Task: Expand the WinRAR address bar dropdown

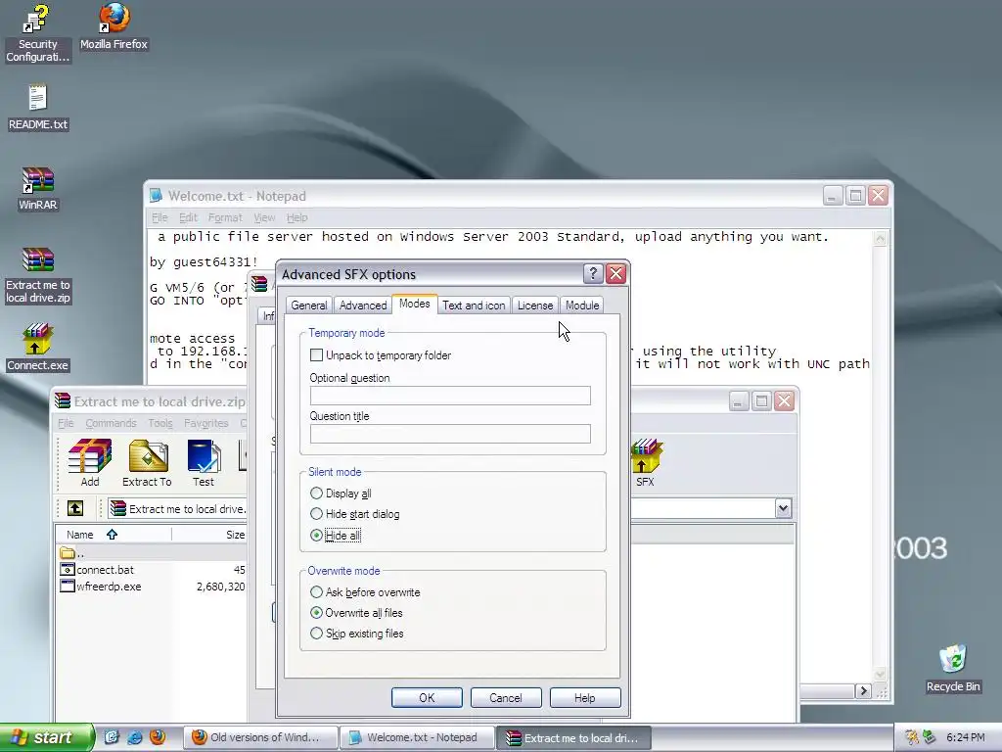Action: [783, 508]
